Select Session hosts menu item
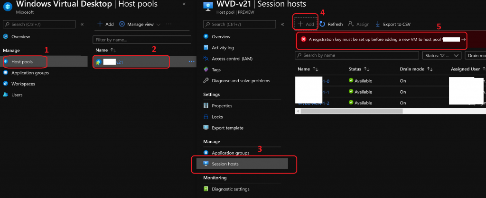Viewport: 486px width, 198px height. pyautogui.click(x=242, y=164)
